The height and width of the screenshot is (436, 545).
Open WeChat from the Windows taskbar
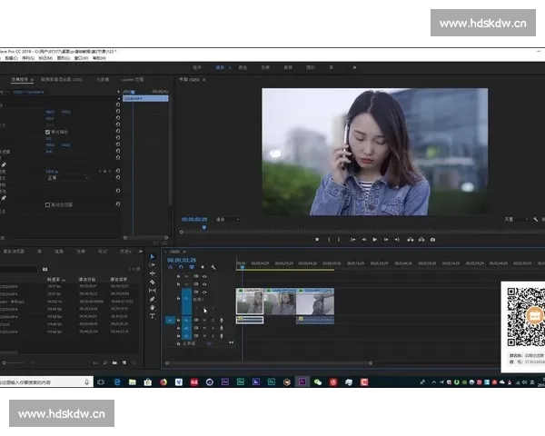click(x=318, y=382)
